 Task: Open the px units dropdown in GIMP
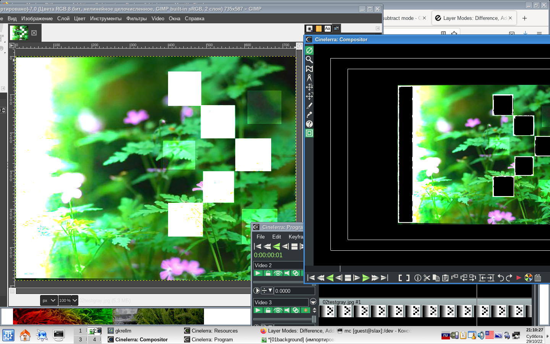tap(49, 300)
